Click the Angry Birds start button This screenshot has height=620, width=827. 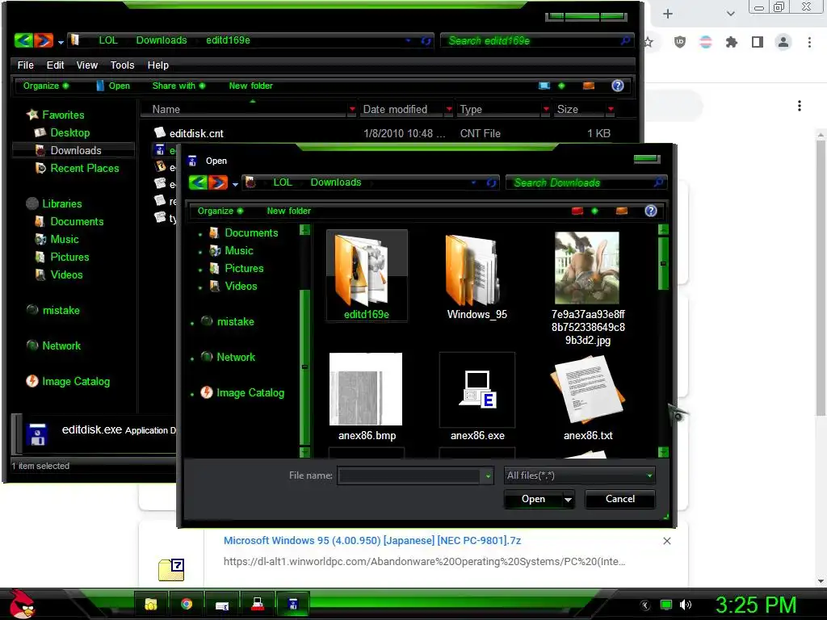tap(22, 604)
